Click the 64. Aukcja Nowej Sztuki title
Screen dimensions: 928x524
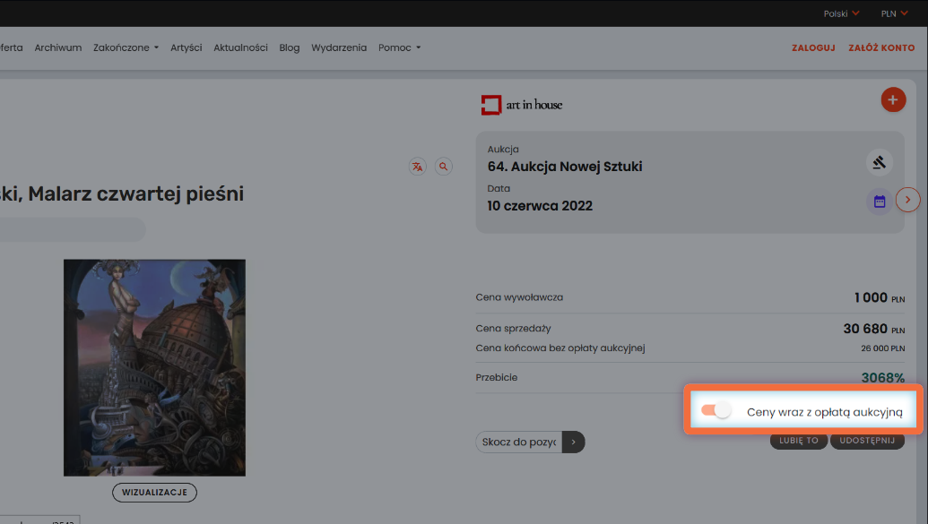point(565,167)
